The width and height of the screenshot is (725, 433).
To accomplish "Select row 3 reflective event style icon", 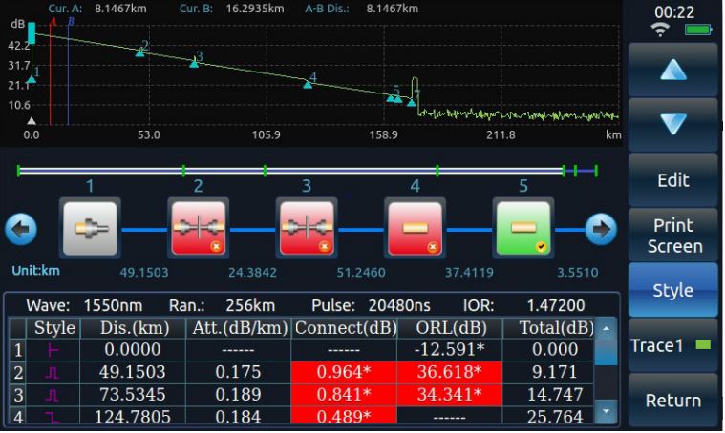I will [x=53, y=395].
